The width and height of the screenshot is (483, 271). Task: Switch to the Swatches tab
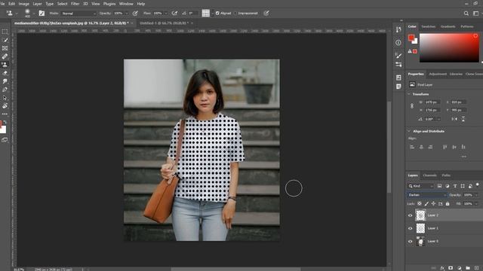(429, 27)
